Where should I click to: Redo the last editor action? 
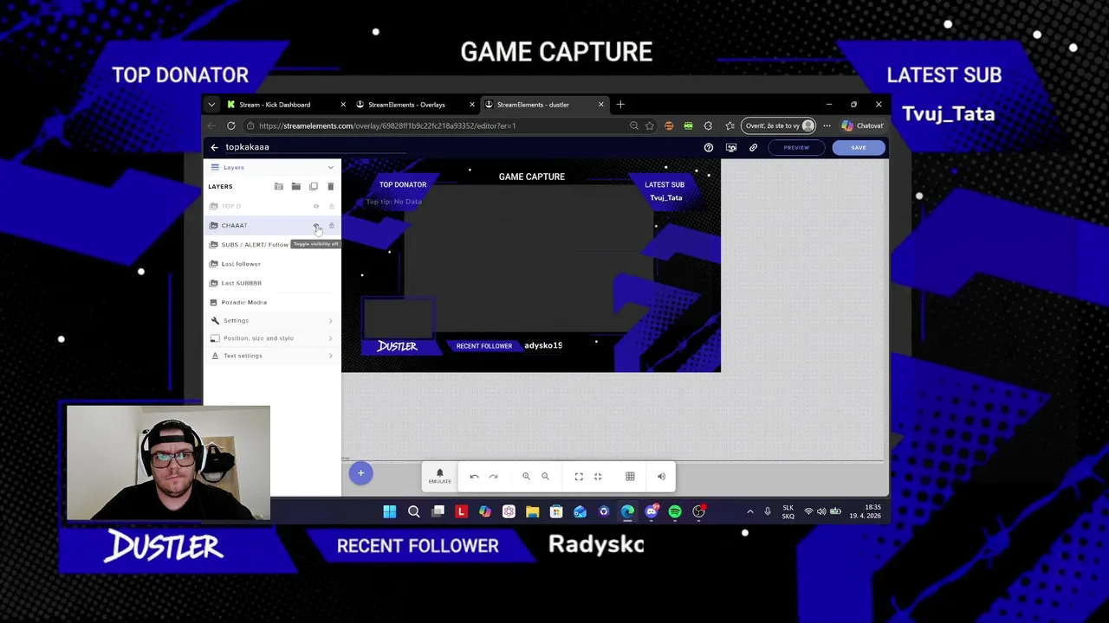point(493,477)
